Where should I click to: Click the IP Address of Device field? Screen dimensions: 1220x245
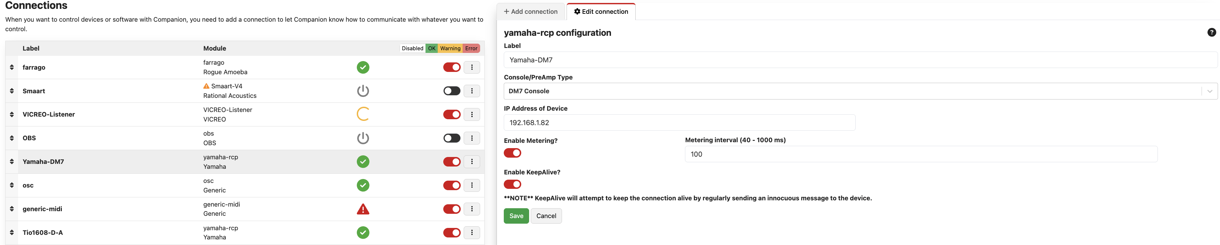click(x=679, y=122)
